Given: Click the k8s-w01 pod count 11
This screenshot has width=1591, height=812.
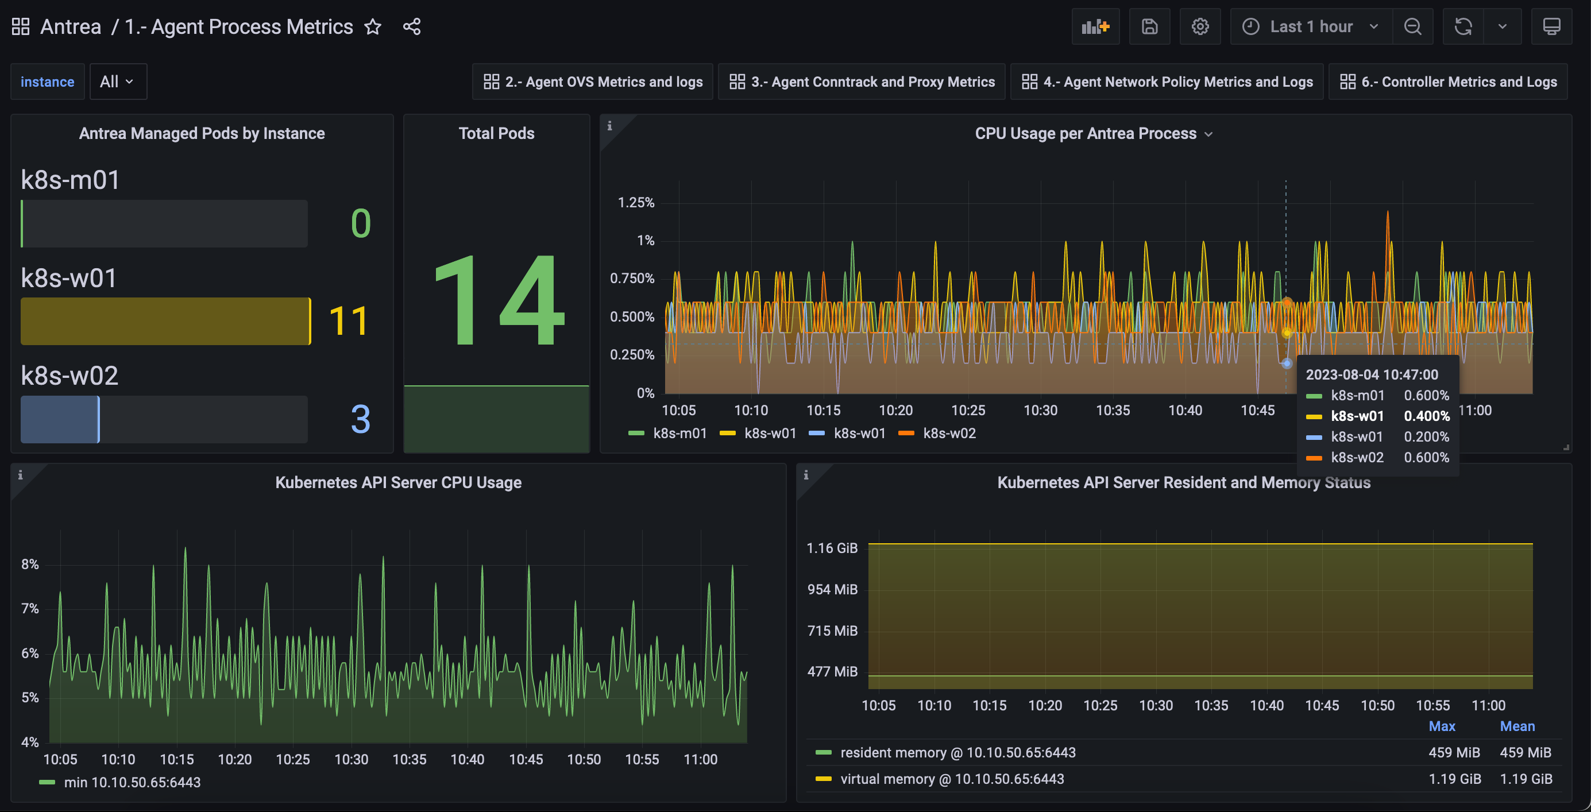Looking at the screenshot, I should click(349, 321).
